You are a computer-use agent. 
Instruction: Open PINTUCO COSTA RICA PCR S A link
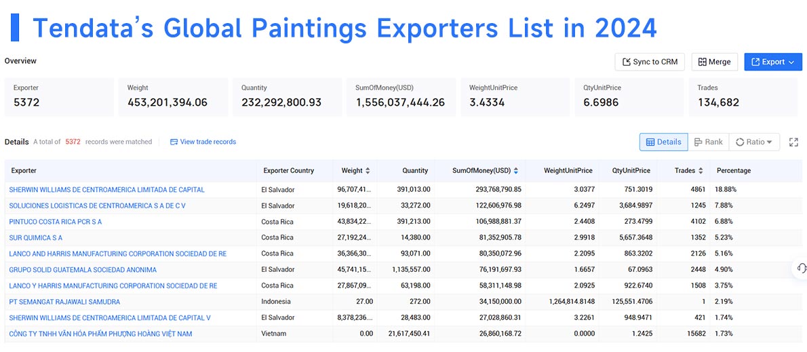(x=56, y=221)
